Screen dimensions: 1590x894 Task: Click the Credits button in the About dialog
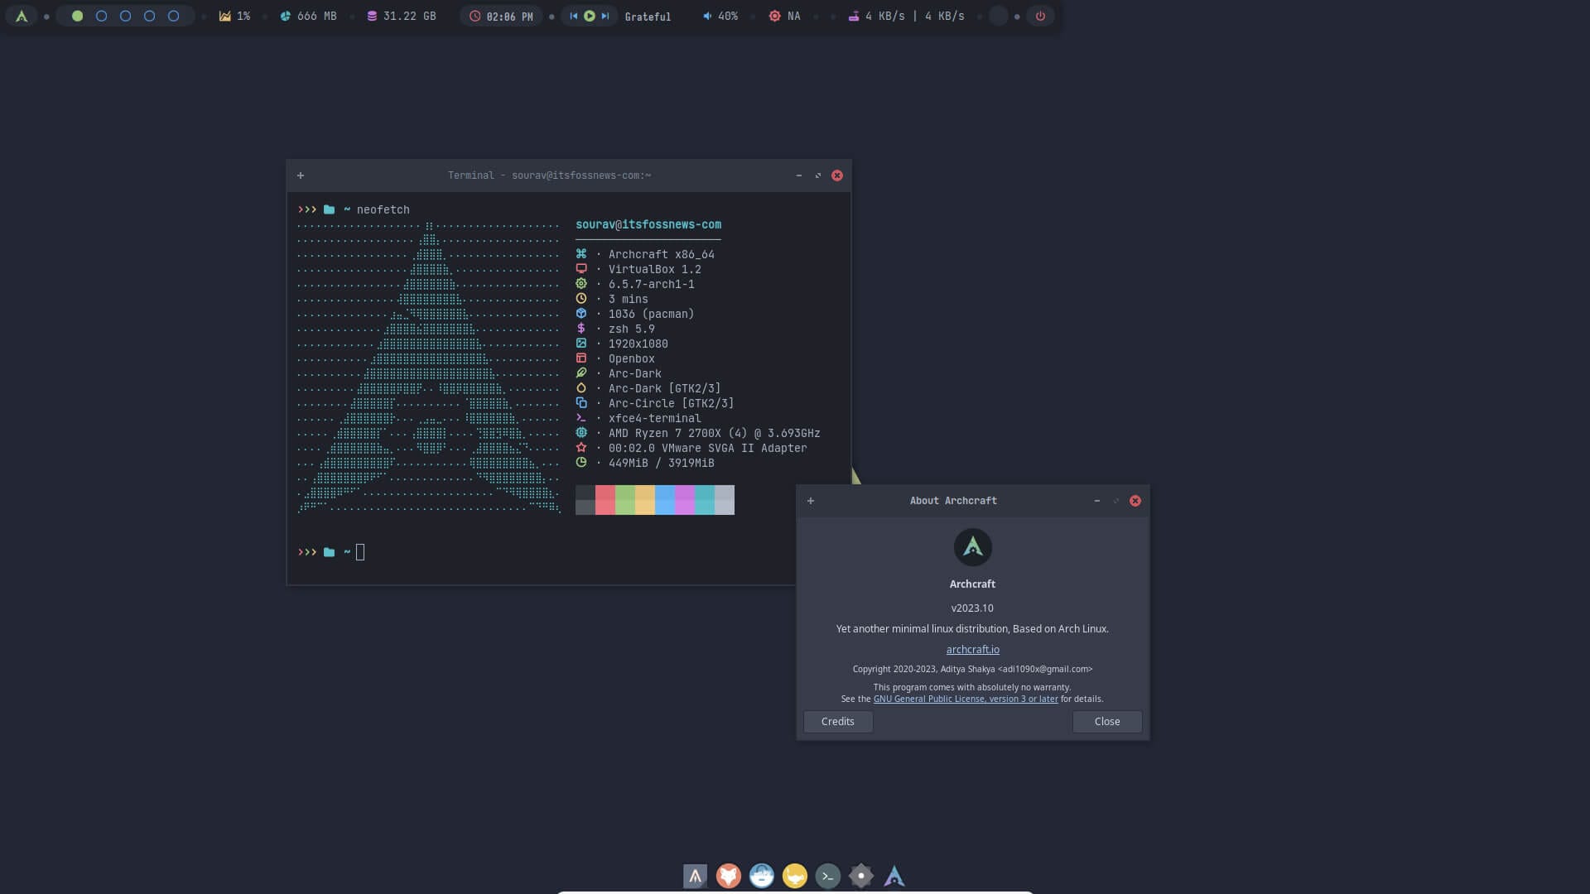click(837, 721)
